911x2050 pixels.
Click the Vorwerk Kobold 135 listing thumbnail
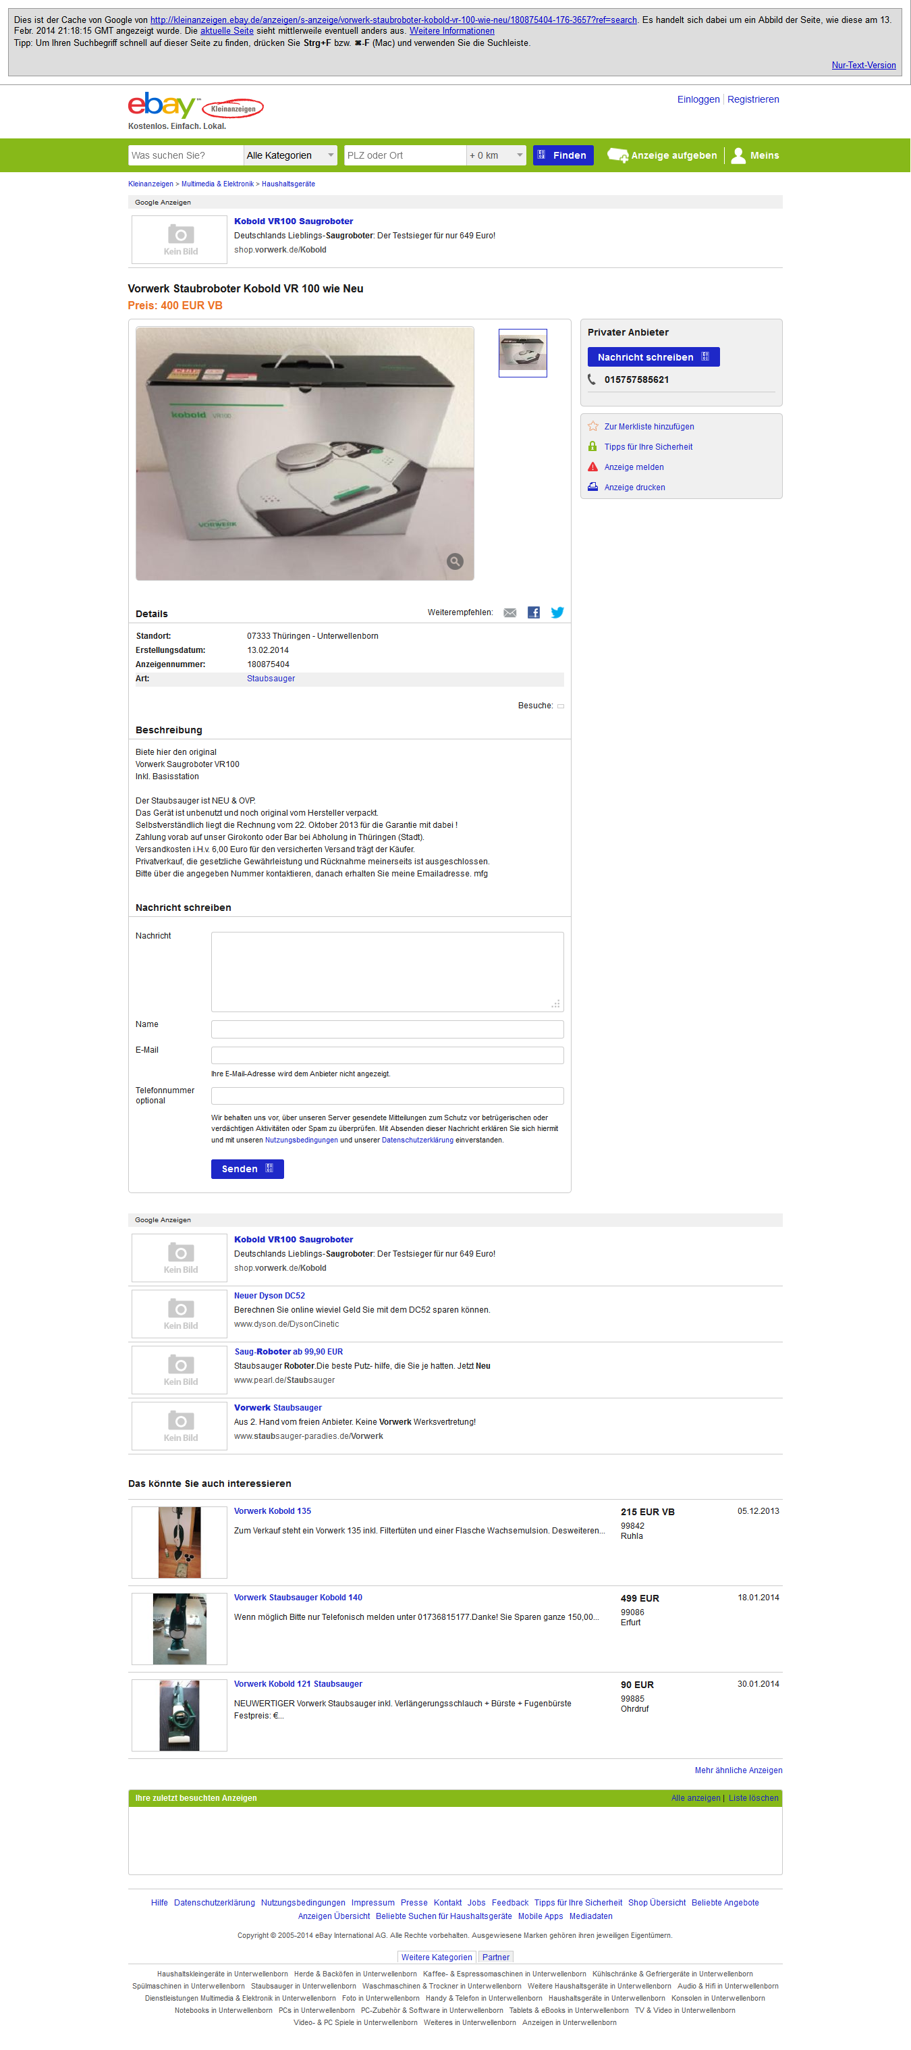[180, 1542]
